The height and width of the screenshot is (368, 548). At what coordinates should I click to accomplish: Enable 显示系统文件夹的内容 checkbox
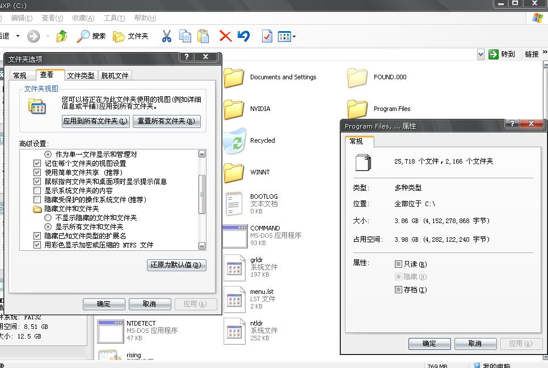[37, 191]
